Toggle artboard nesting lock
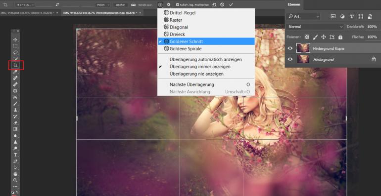381x196 pixels. tap(332, 37)
